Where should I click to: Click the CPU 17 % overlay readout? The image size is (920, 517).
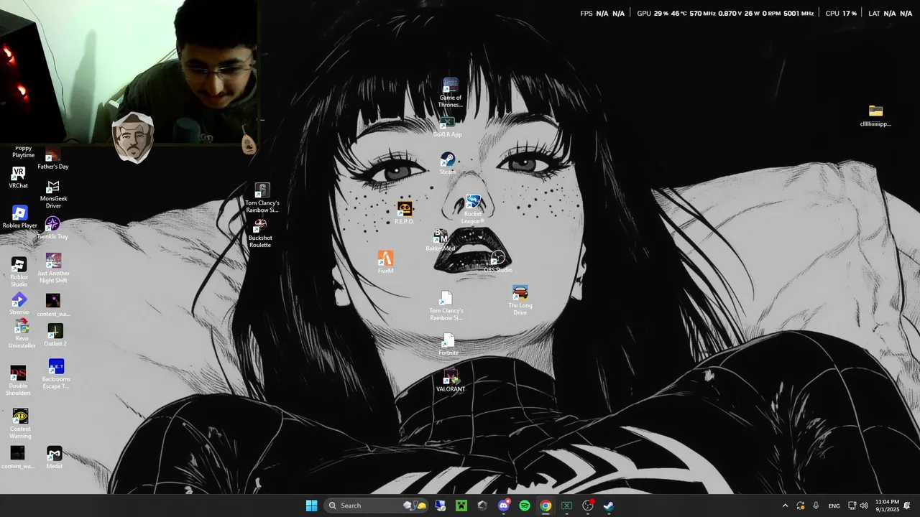tap(841, 14)
